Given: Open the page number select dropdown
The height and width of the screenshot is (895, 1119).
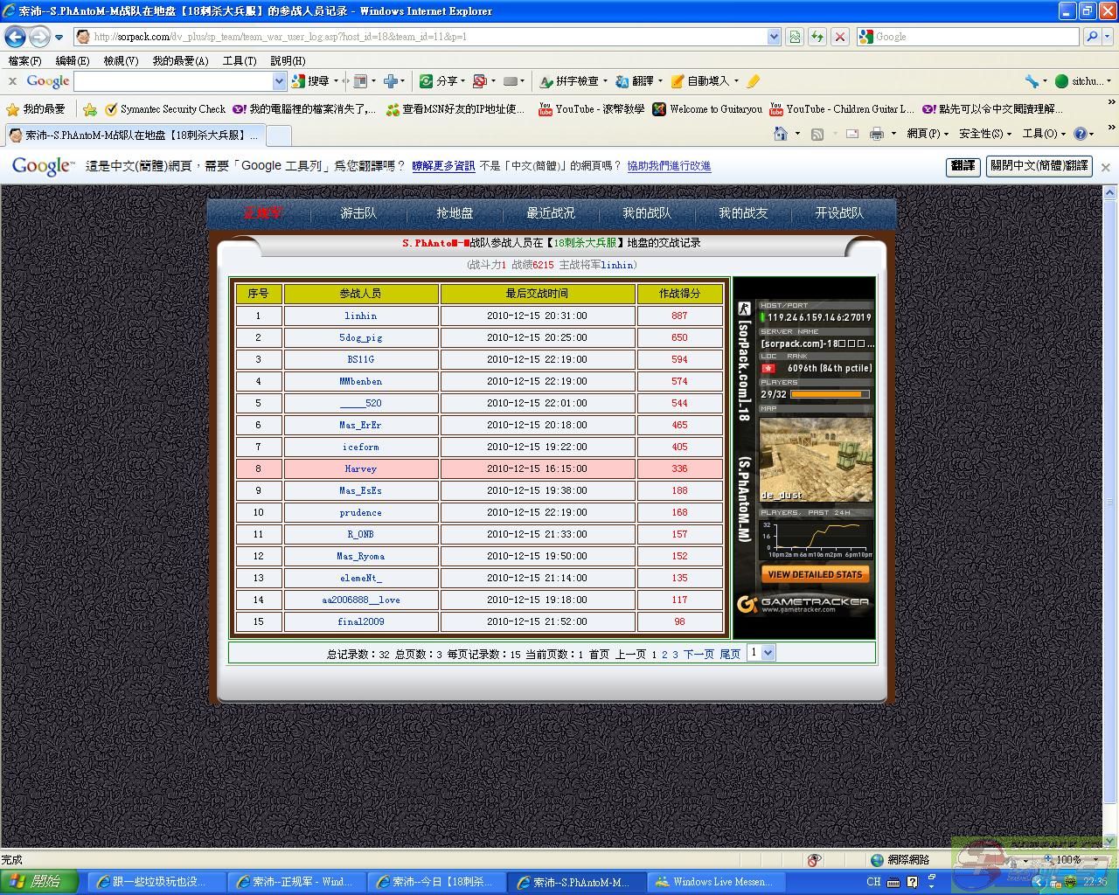Looking at the screenshot, I should tap(761, 653).
